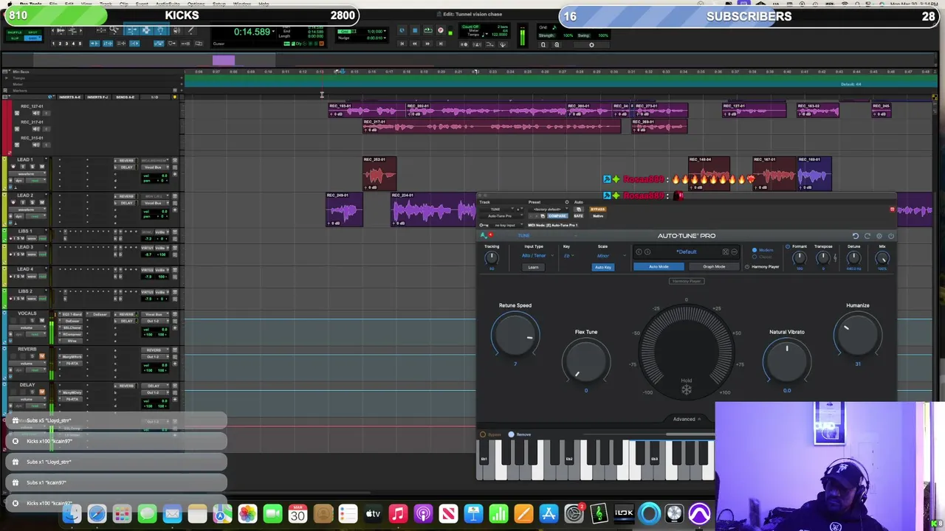Image resolution: width=945 pixels, height=531 pixels.
Task: Open the Music app in the dock
Action: [398, 513]
